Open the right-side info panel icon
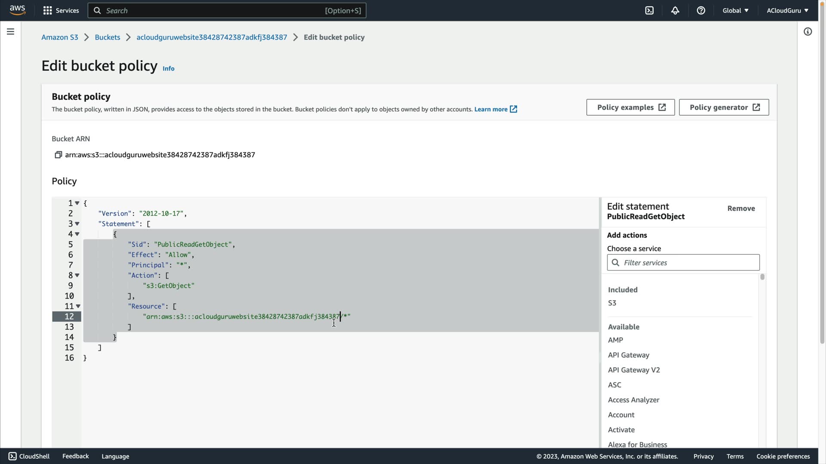The height and width of the screenshot is (464, 826). click(808, 32)
